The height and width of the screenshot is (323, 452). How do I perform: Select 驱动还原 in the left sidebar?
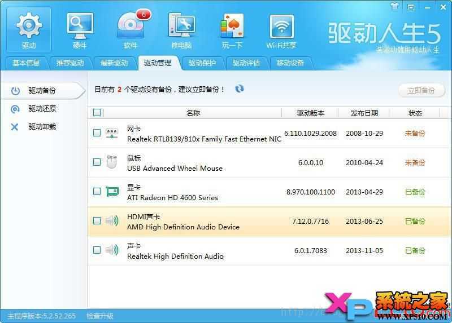pos(43,109)
